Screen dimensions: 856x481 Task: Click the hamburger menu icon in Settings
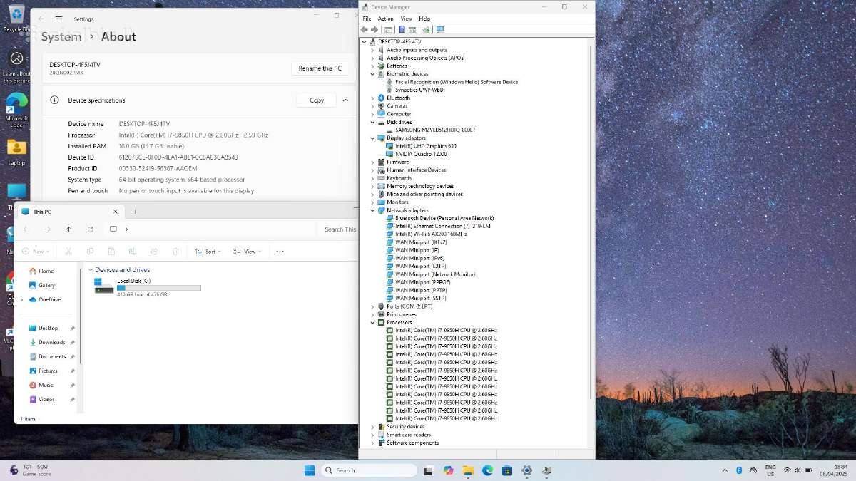point(58,19)
